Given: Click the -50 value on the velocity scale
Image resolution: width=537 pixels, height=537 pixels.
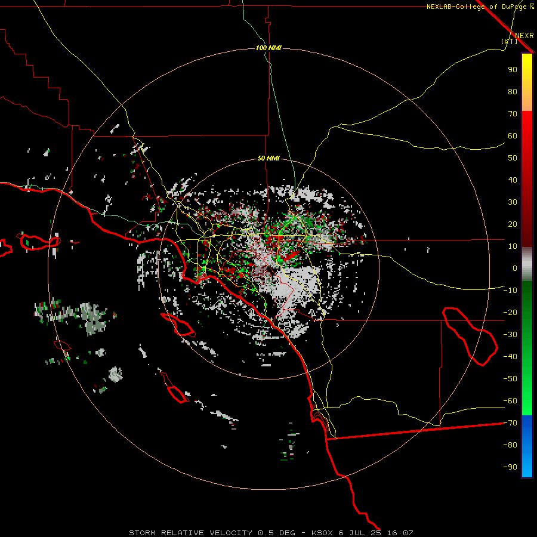Looking at the screenshot, I should 510,379.
